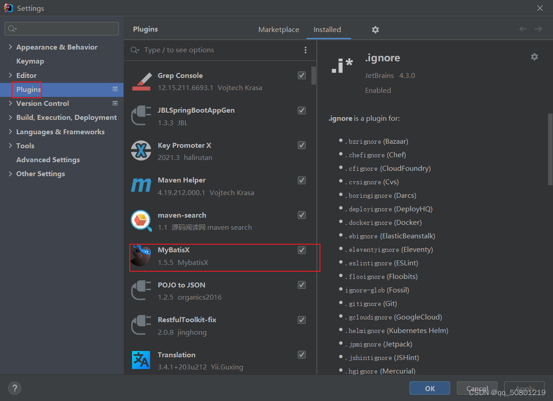553x401 pixels.
Task: Click the search magnifier in plugin filter
Action: tap(135, 50)
